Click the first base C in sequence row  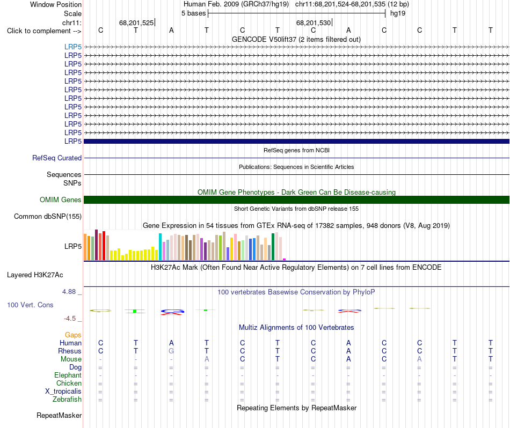click(x=100, y=31)
